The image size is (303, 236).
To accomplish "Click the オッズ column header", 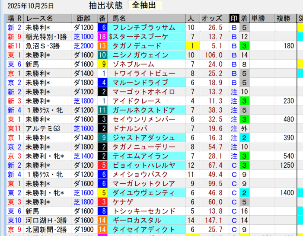I will point(214,19).
